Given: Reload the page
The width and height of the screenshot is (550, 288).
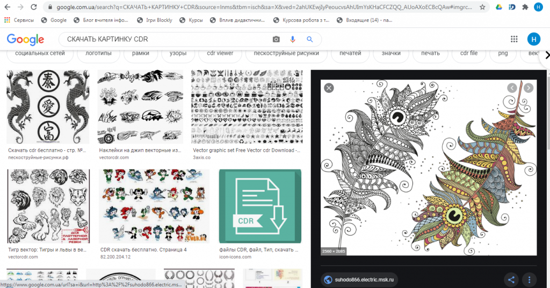Looking at the screenshot, I should point(34,8).
